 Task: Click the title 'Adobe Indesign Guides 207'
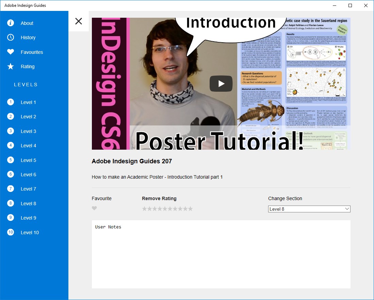point(132,161)
